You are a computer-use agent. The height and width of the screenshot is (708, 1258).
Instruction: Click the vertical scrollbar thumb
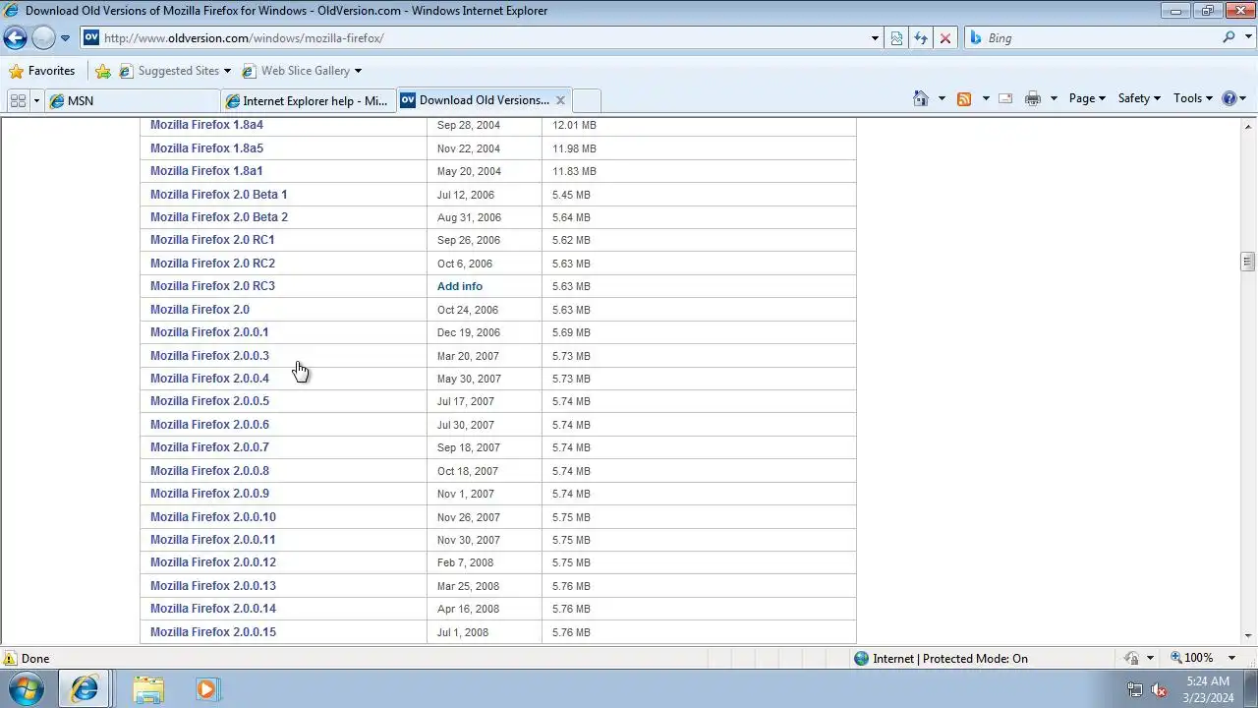tap(1247, 262)
